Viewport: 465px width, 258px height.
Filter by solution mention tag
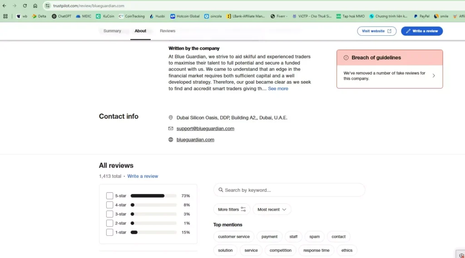[225, 250]
